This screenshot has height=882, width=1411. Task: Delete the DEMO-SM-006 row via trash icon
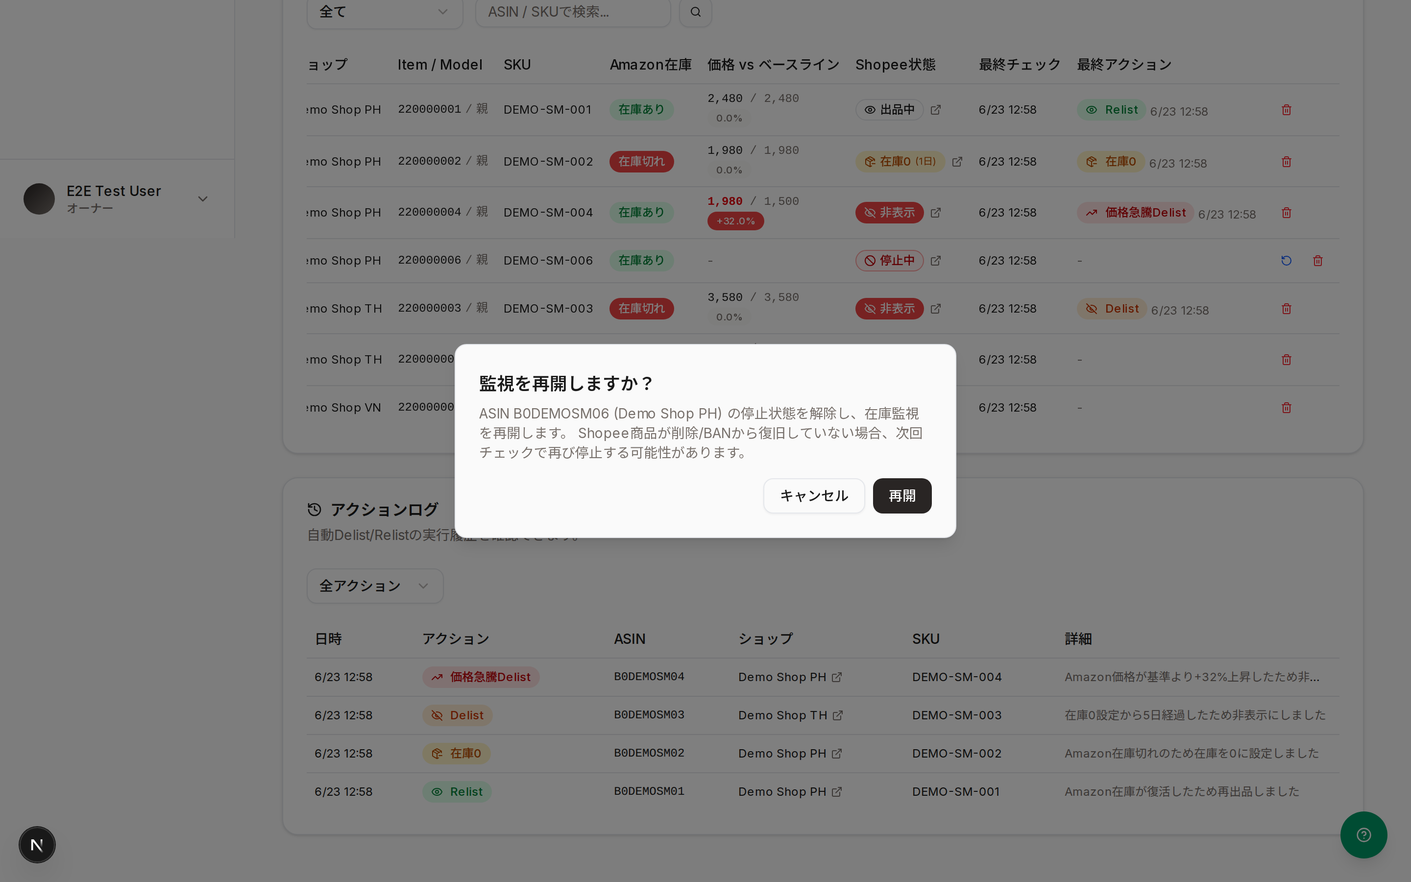1318,261
